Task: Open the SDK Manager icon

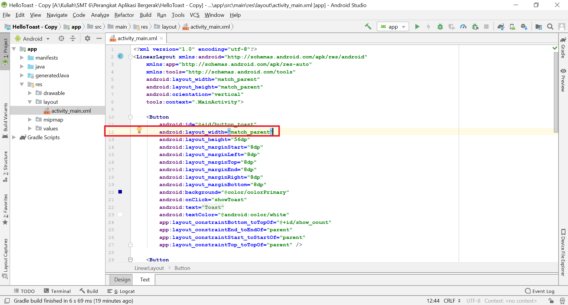Action: tap(524, 27)
